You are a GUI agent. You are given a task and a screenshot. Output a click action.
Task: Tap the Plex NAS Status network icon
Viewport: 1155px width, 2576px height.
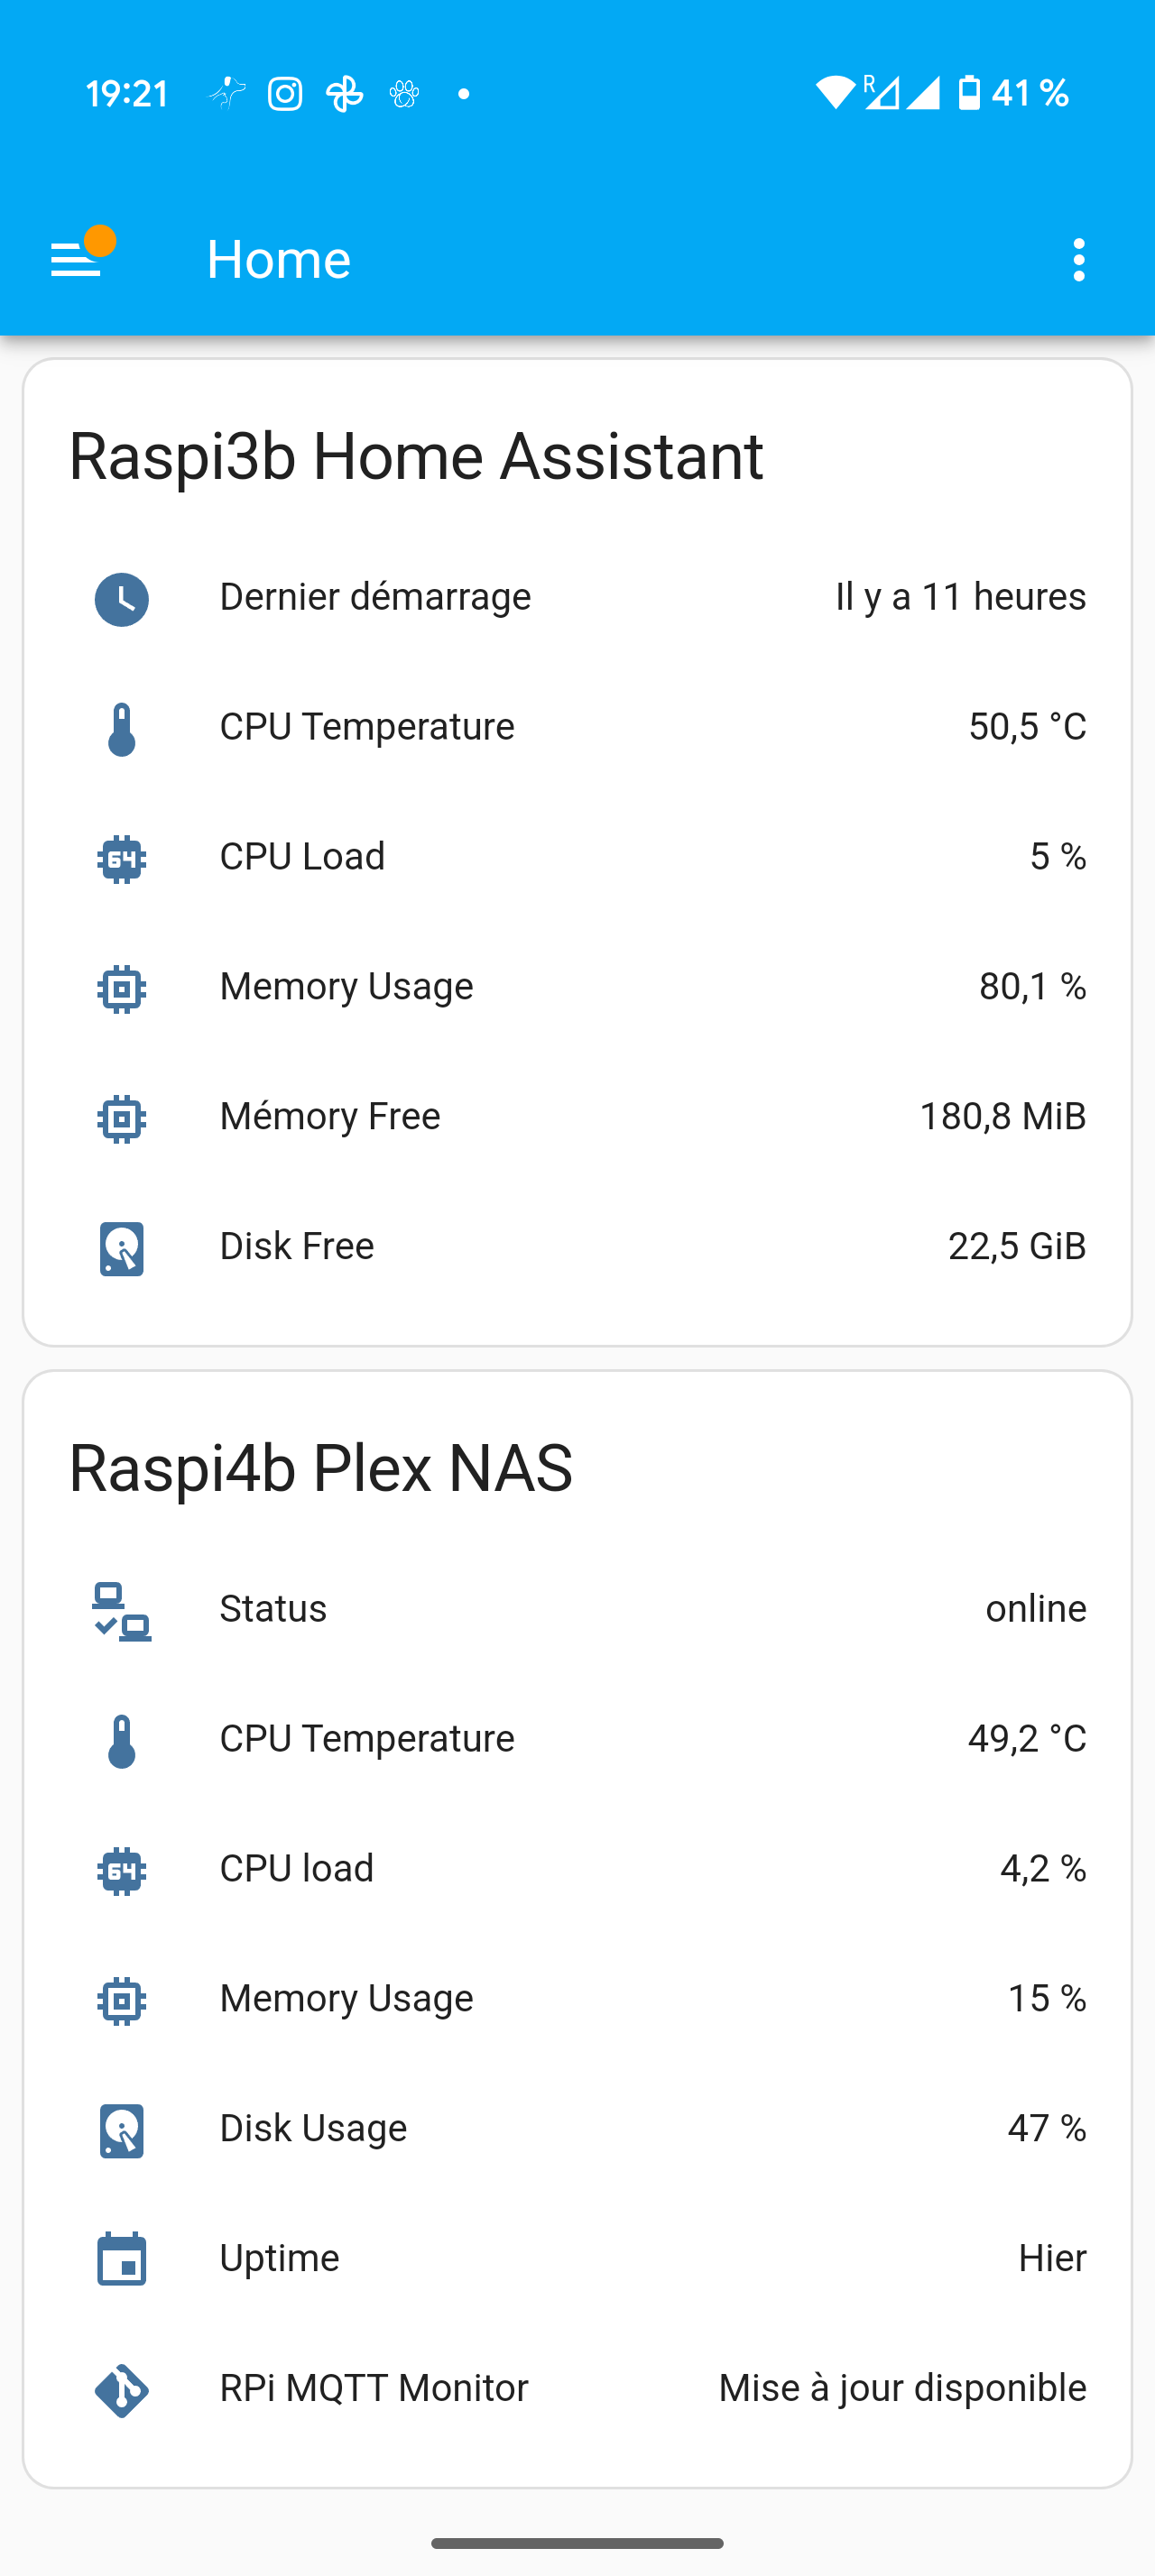[x=122, y=1611]
